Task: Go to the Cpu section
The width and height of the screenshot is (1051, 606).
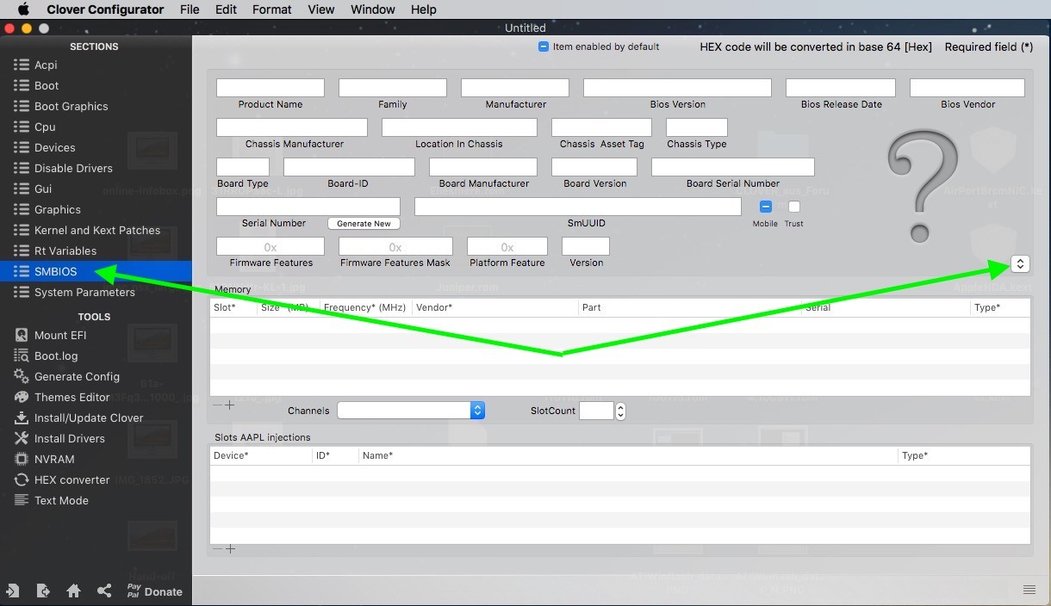Action: click(45, 127)
